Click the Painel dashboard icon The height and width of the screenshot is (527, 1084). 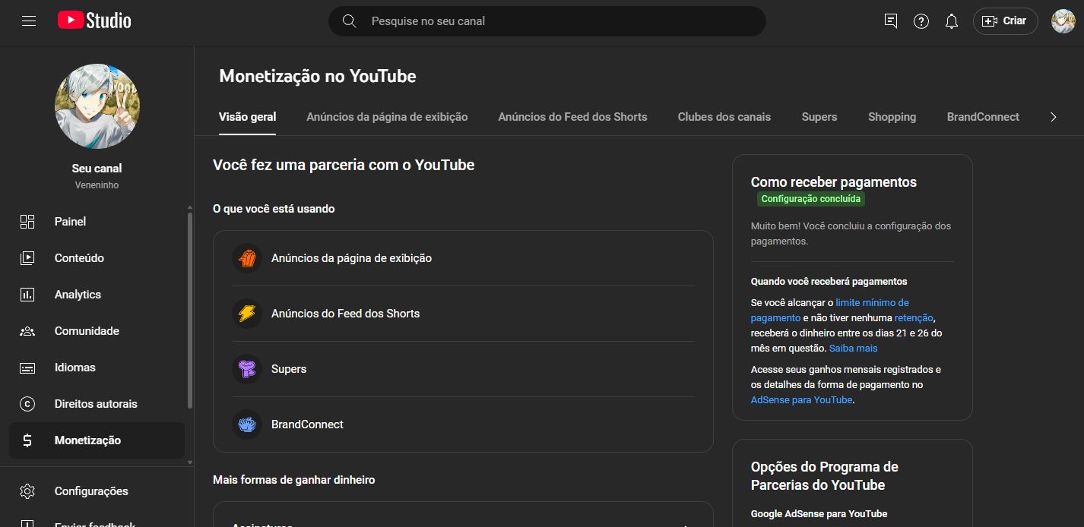(x=27, y=222)
